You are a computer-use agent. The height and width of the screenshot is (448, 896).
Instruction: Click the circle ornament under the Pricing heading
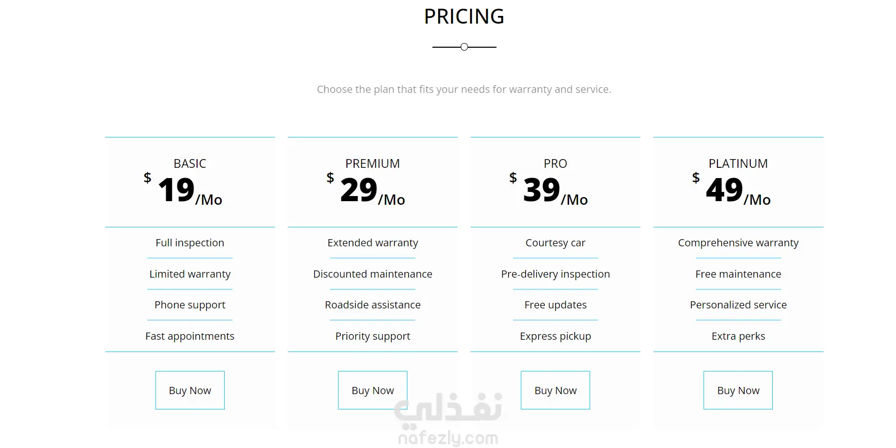click(464, 47)
